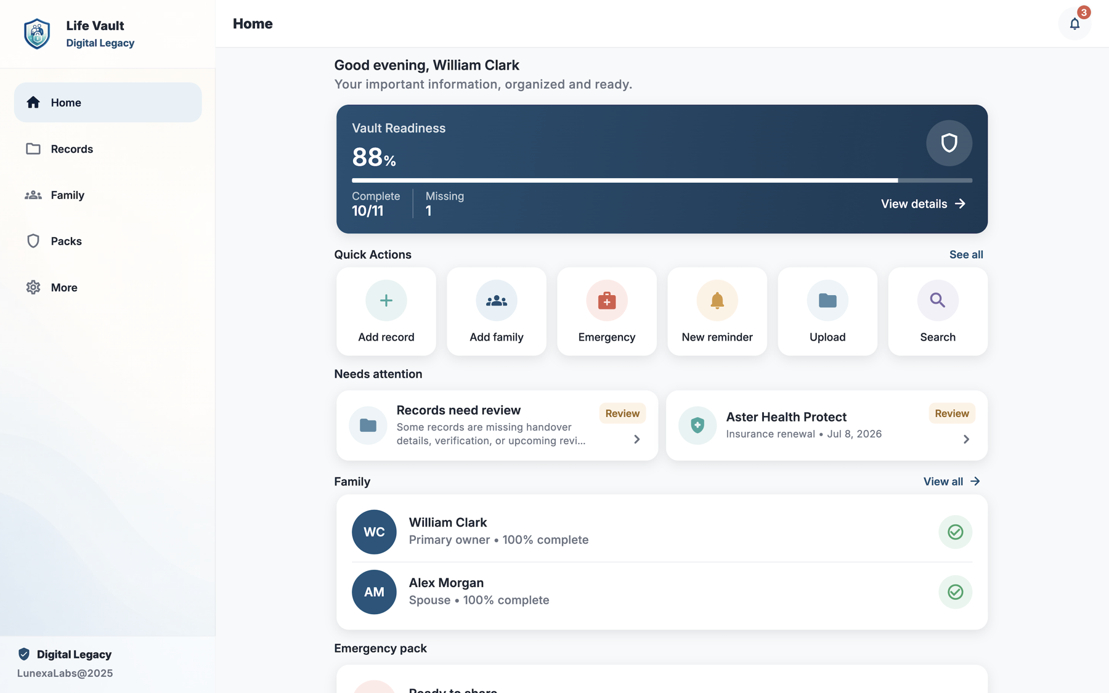Click the Life Vault shield logo
This screenshot has width=1109, height=693.
[37, 33]
